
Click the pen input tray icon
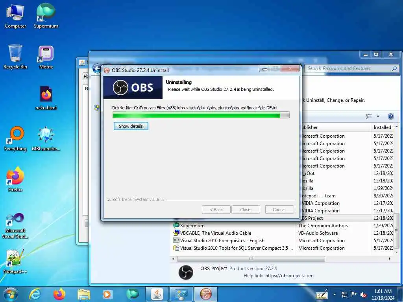pos(322,294)
